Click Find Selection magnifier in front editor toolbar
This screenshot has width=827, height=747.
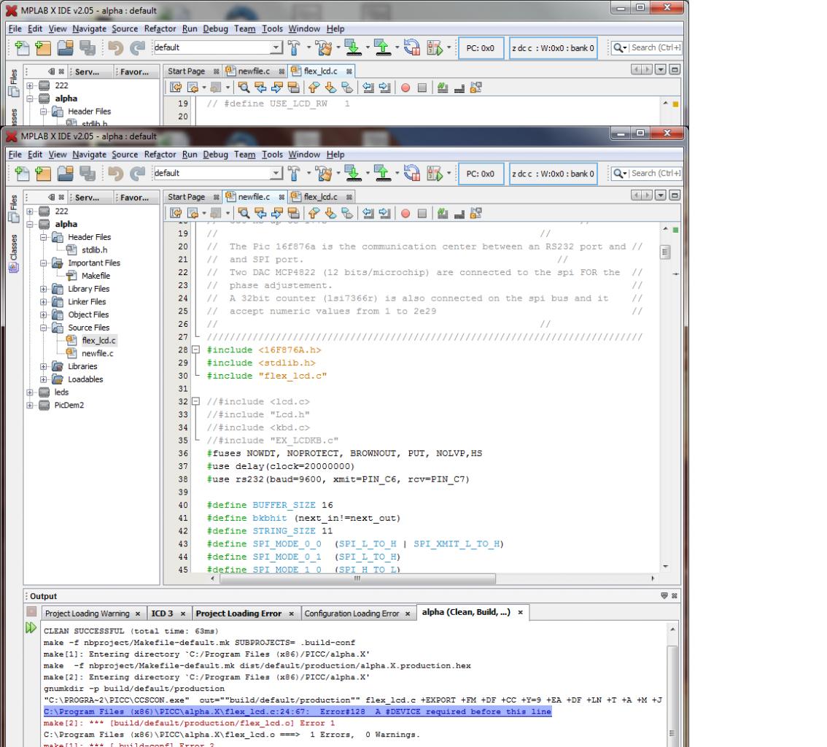pyautogui.click(x=244, y=213)
